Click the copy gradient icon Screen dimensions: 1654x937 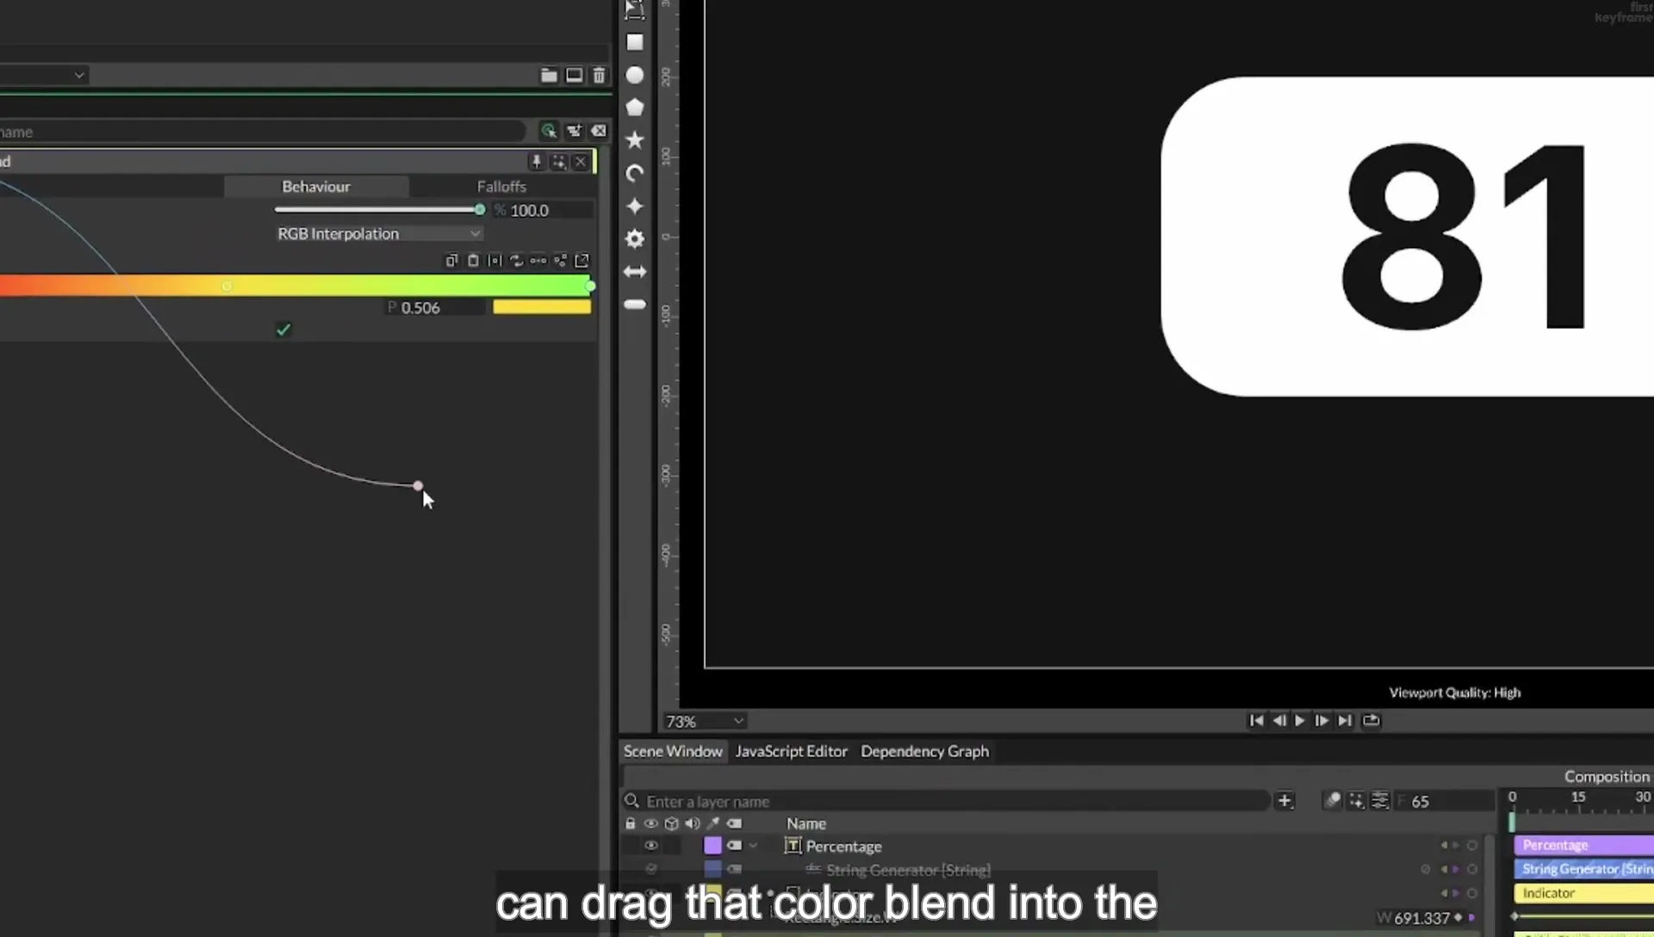tap(451, 260)
